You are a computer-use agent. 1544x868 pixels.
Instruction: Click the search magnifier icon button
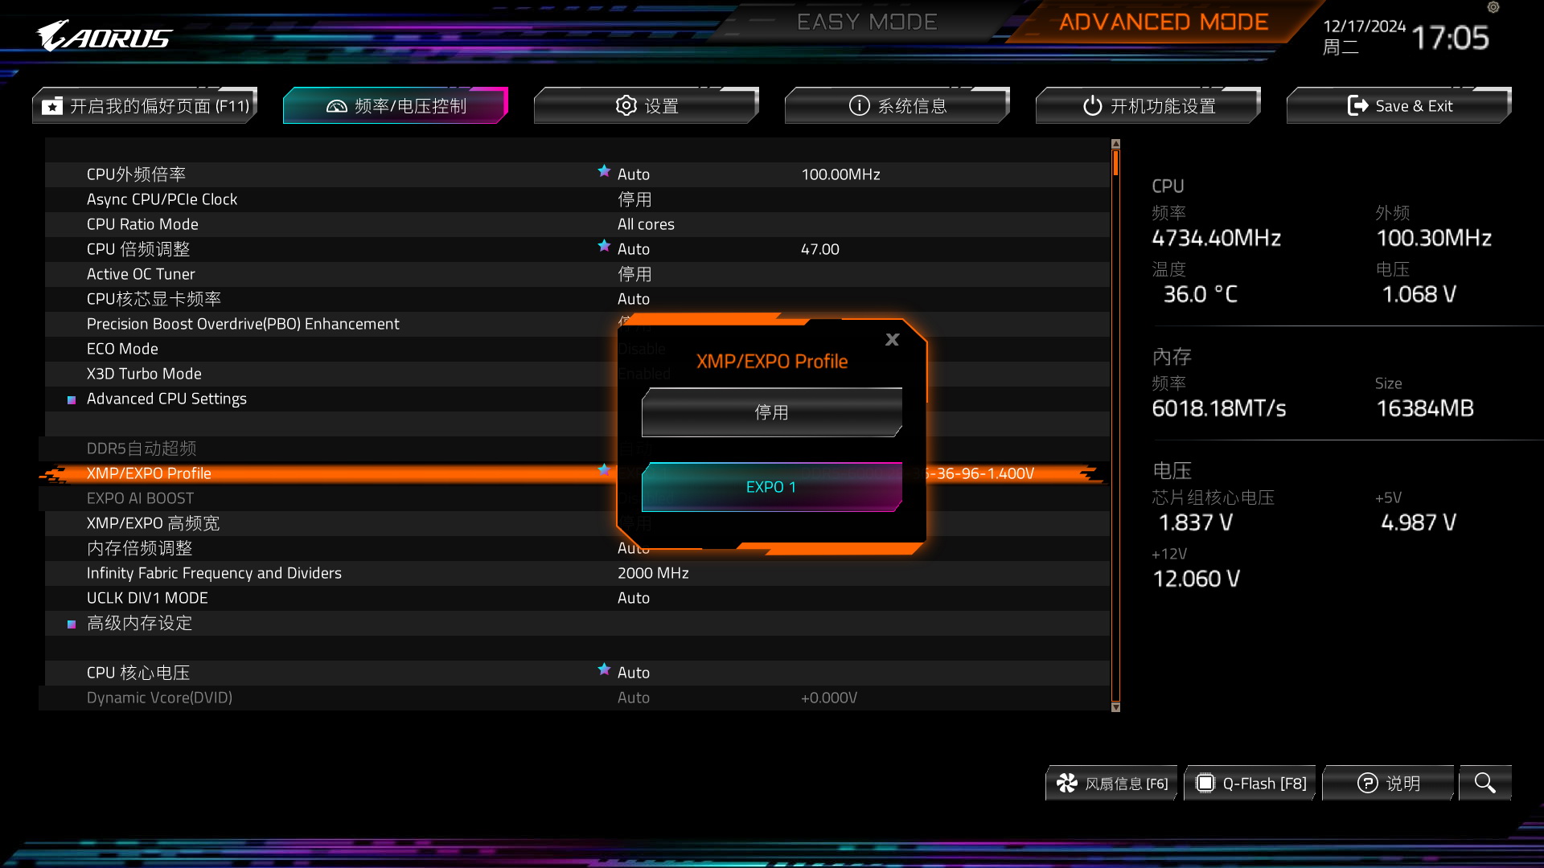(x=1485, y=783)
